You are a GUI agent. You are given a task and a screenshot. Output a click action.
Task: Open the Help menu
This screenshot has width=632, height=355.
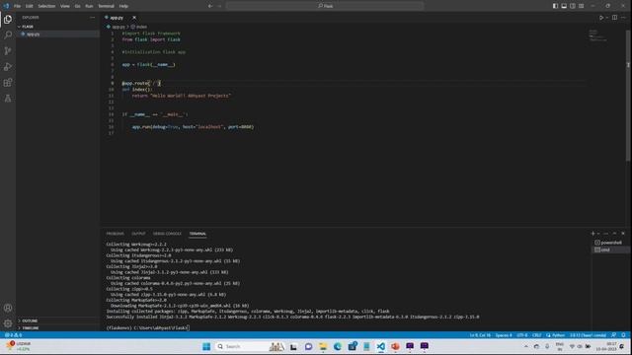click(x=123, y=6)
